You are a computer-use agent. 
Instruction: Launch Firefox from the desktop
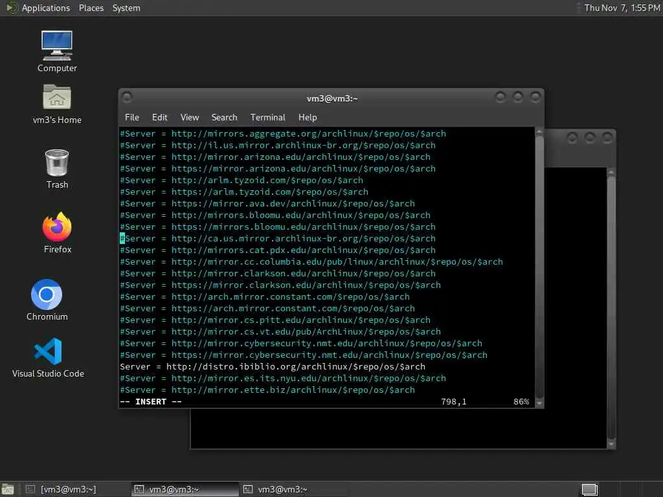point(57,233)
